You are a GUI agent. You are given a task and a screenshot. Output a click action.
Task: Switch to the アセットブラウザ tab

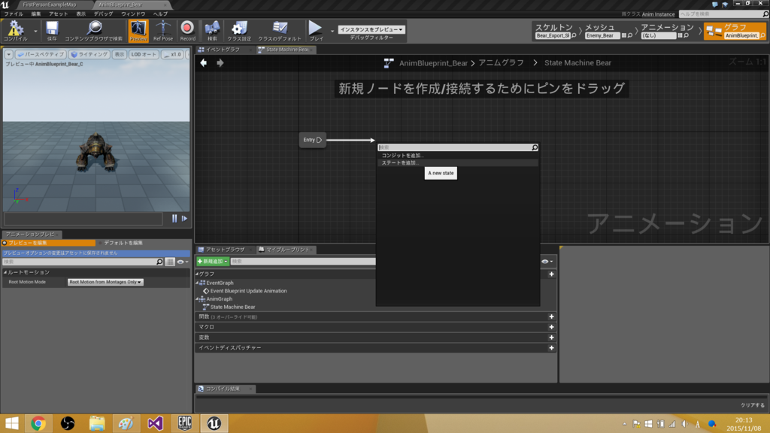tap(224, 250)
